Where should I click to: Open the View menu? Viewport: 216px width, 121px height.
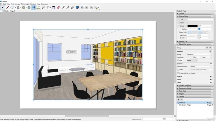[8, 4]
